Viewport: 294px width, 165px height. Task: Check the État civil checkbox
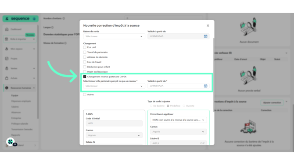(85, 47)
